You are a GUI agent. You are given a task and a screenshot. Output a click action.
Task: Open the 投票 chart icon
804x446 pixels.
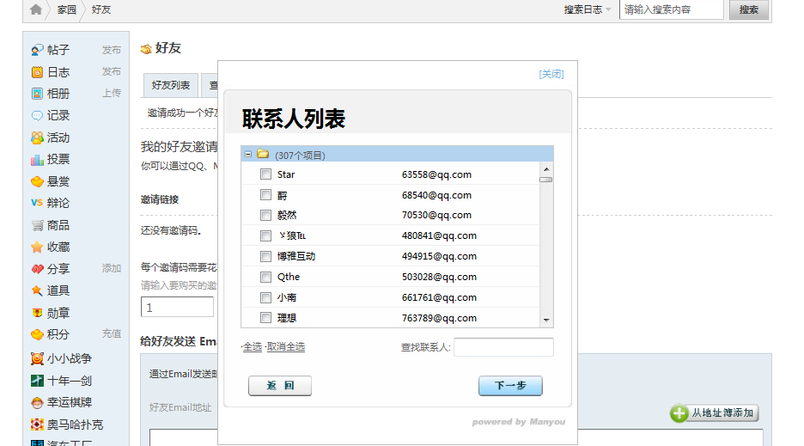pyautogui.click(x=37, y=160)
